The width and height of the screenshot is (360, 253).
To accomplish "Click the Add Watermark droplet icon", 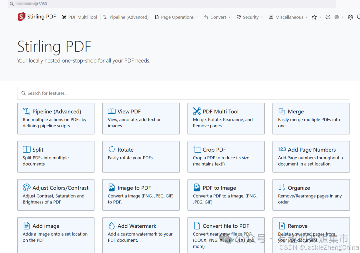I will point(112,225).
